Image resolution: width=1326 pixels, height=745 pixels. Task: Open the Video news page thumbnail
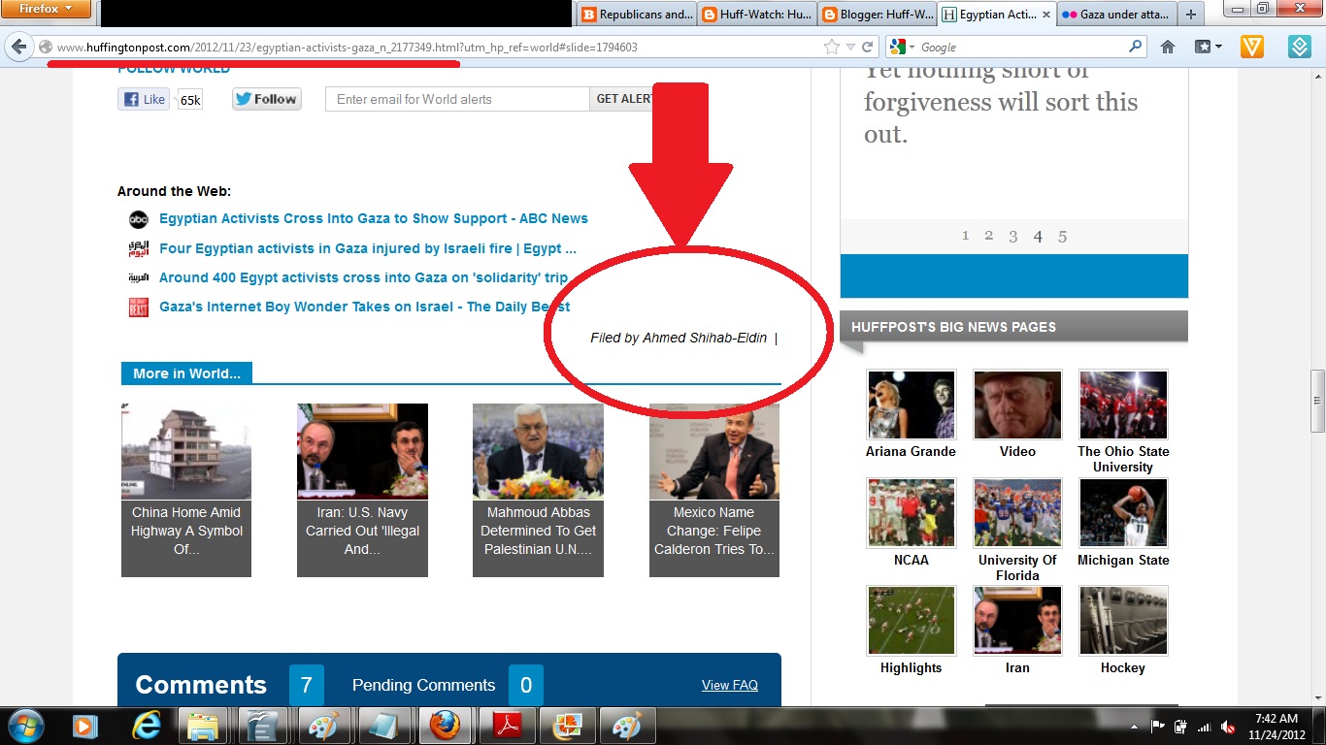click(1017, 405)
